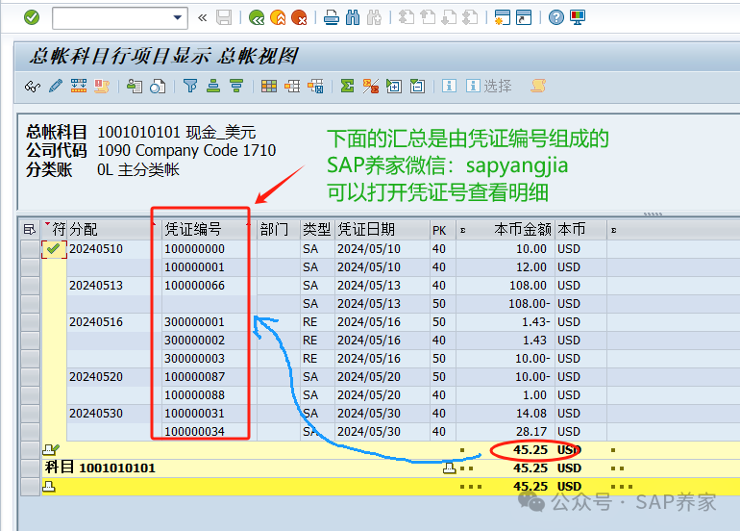
Task: Click the select-all corner button in table
Action: point(30,230)
